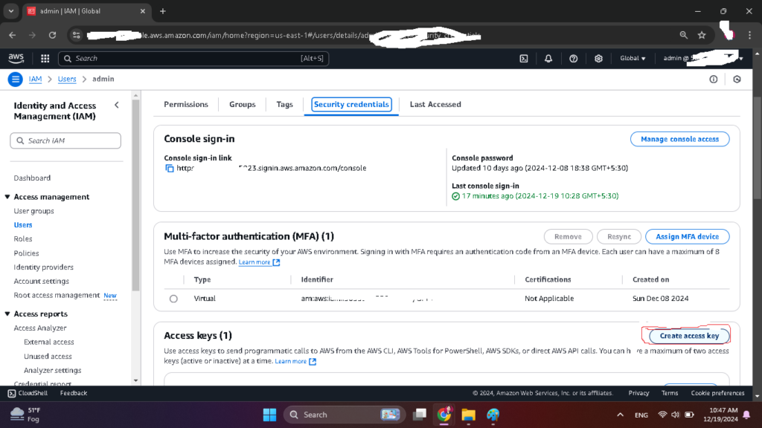Collapse the IAM side navigation panel

[x=117, y=105]
